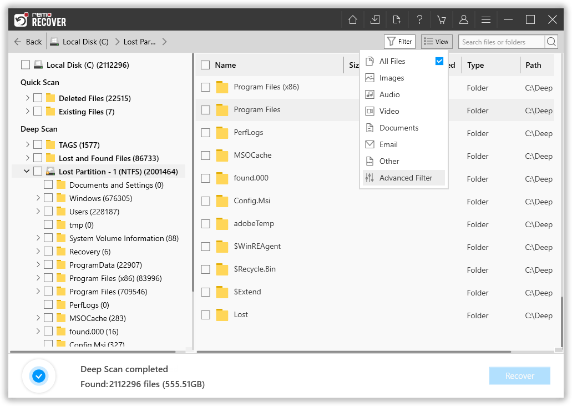Click the Name column header
Screen dimensions: 572x406
[225, 65]
